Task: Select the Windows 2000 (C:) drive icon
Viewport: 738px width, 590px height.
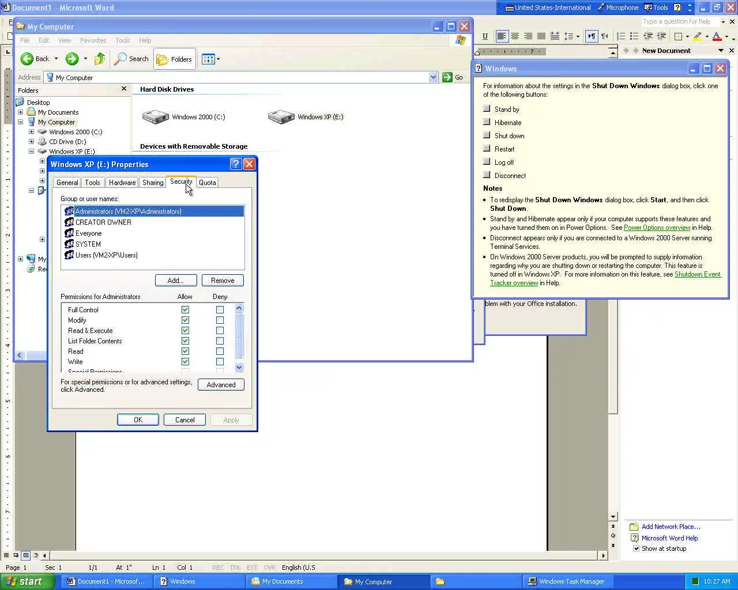Action: point(156,117)
